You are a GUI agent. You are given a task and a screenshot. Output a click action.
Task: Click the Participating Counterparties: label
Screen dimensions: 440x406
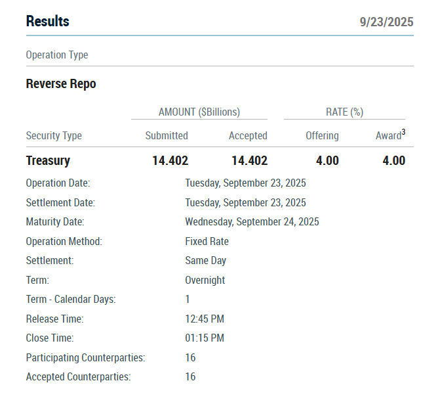click(x=86, y=358)
